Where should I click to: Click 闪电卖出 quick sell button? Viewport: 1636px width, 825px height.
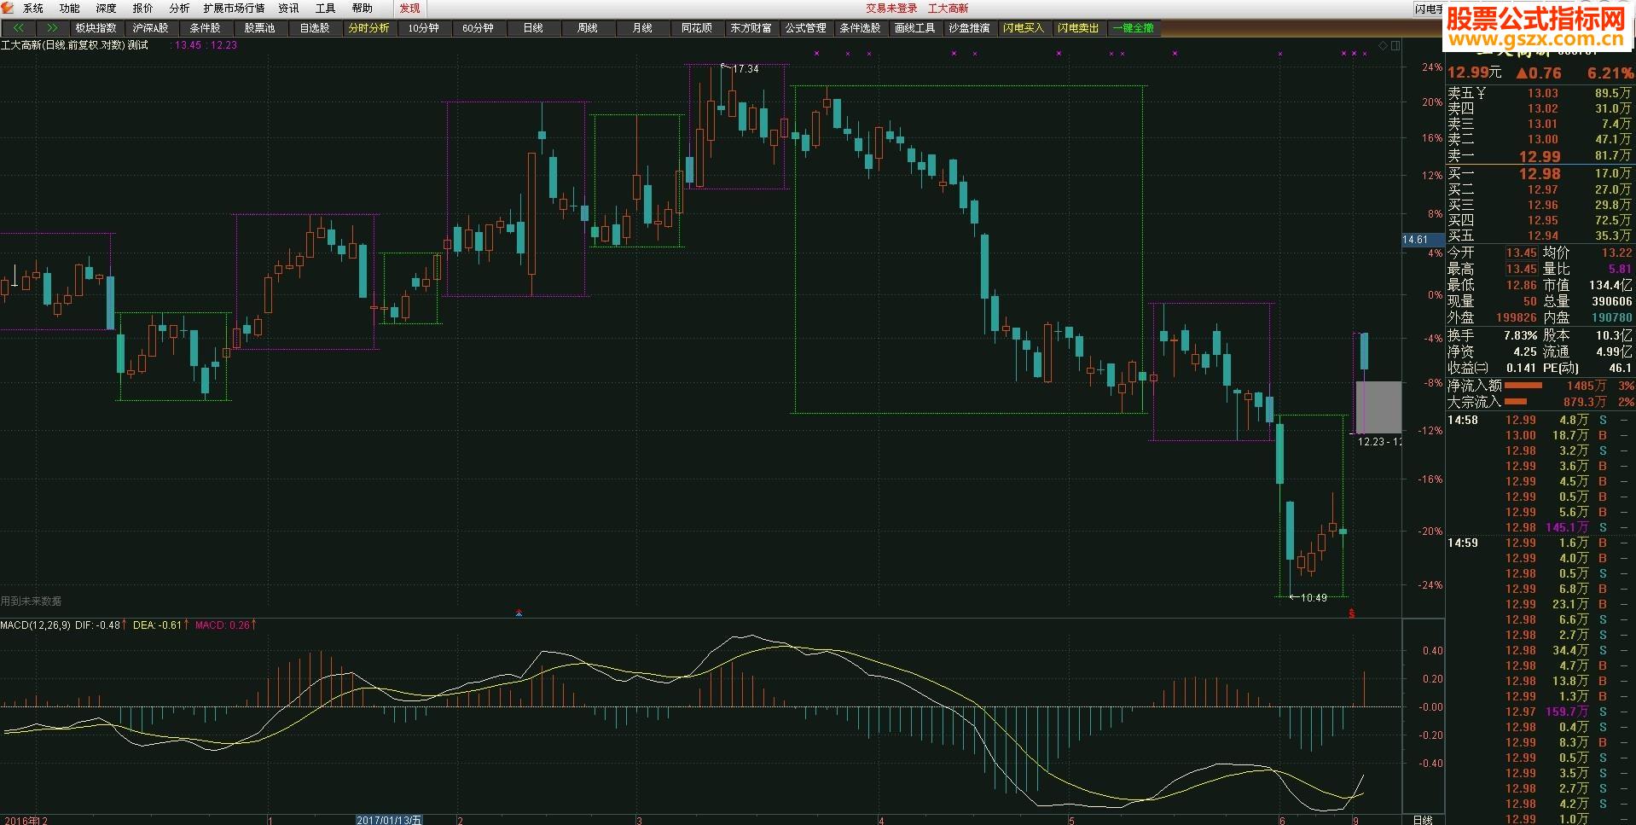1079,28
